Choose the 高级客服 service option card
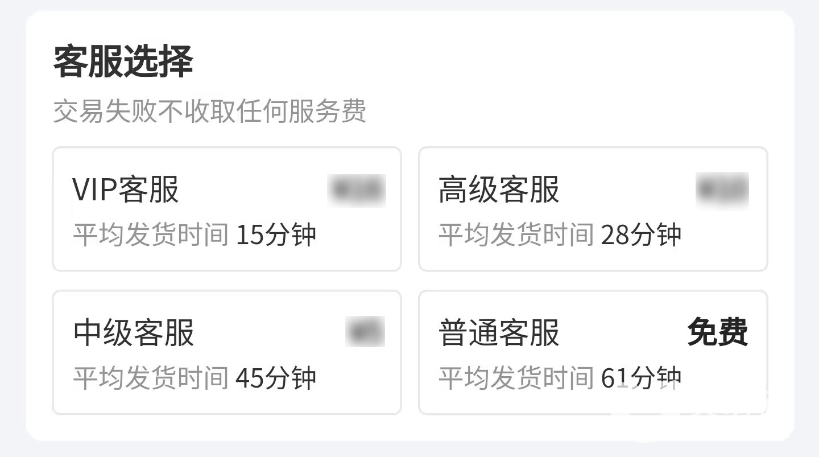The image size is (819, 457). point(593,209)
